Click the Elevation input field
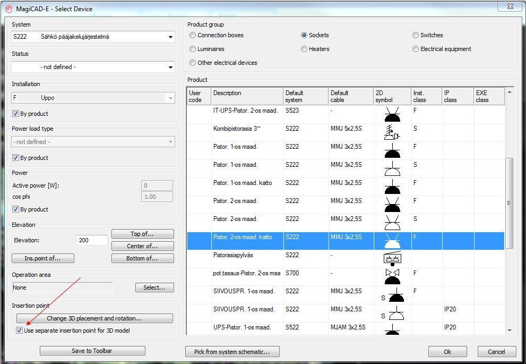 92,240
